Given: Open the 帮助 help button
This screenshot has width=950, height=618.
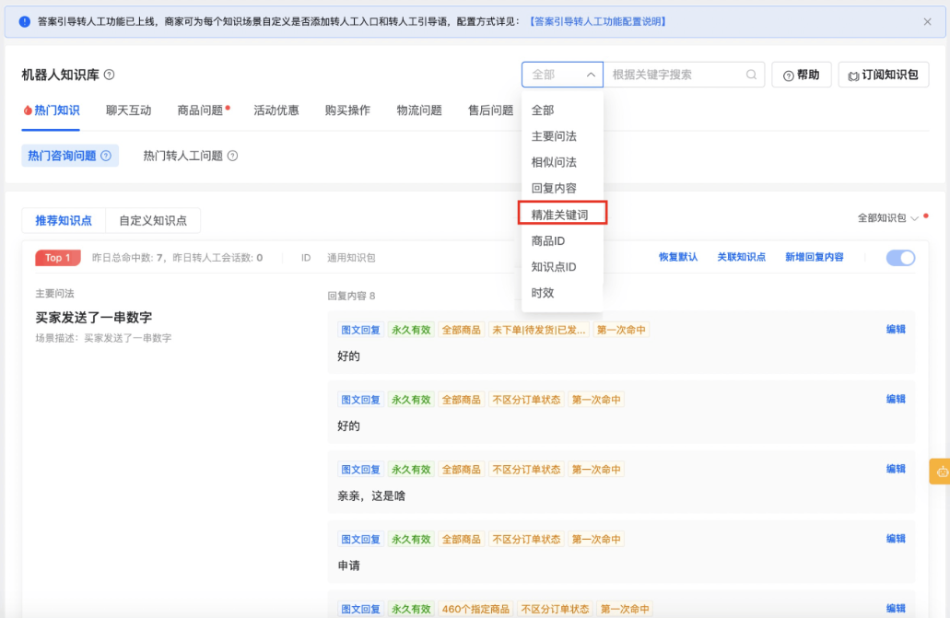Looking at the screenshot, I should 802,75.
